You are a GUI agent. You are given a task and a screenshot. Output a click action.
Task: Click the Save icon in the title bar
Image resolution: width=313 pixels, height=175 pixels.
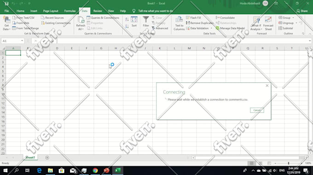pos(6,3)
